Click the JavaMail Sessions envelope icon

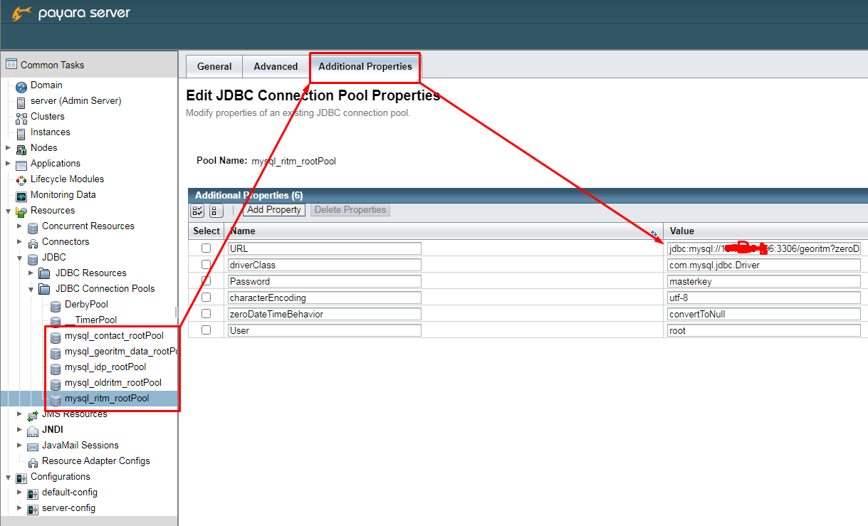click(33, 446)
